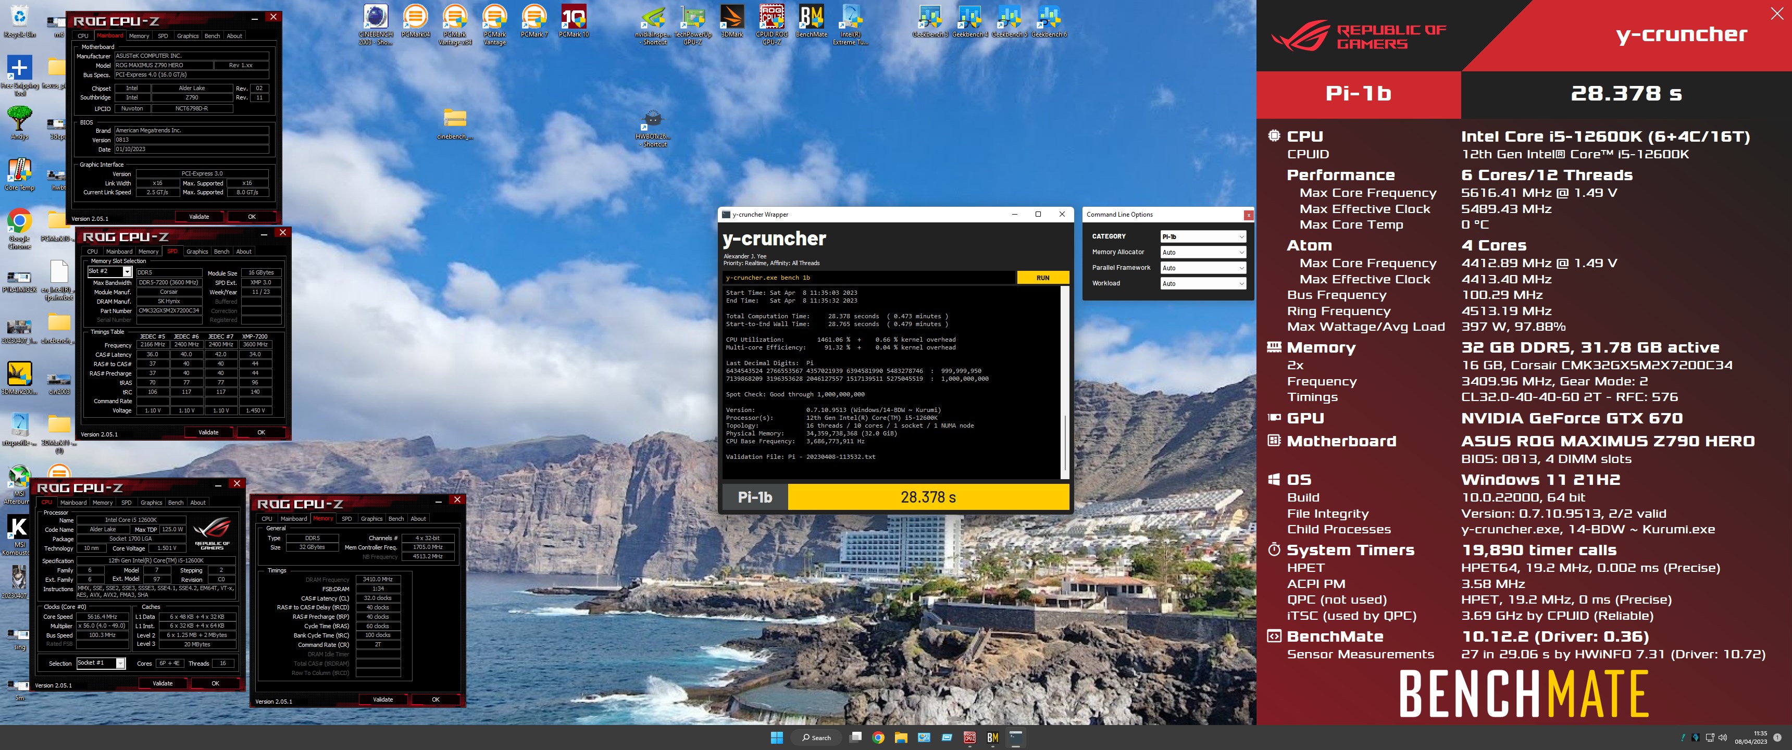Image resolution: width=1792 pixels, height=750 pixels.
Task: Select the Mainboard tab in the top CPU-Z window
Action: (x=110, y=36)
